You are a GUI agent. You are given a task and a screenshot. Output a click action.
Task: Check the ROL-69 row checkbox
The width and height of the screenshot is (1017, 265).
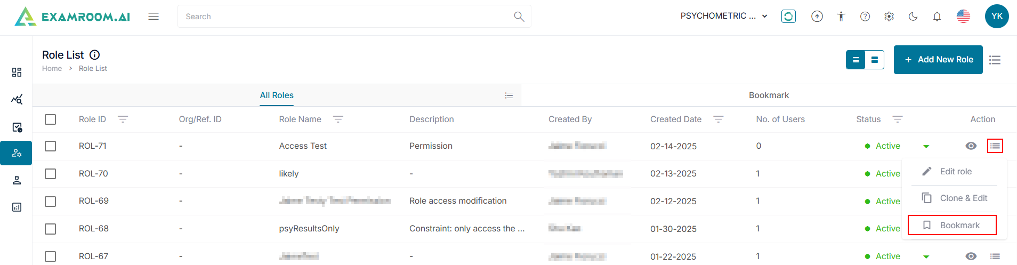point(51,202)
